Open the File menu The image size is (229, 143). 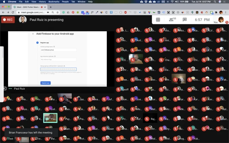21,2
